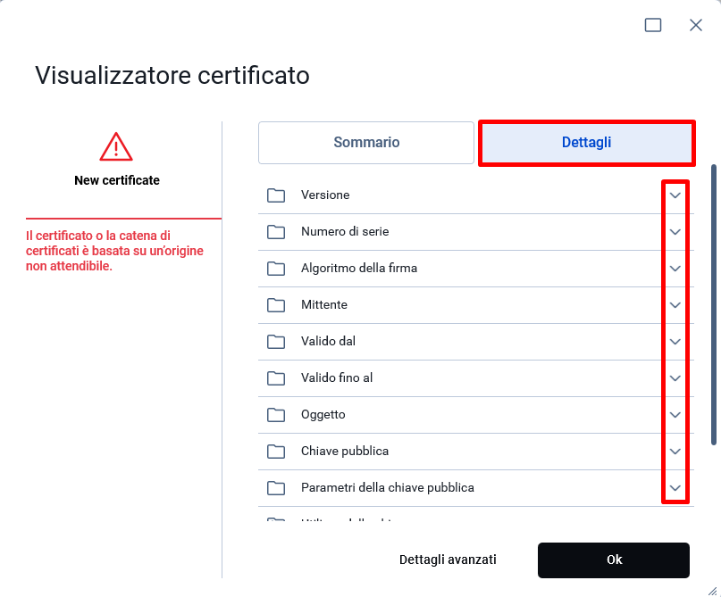Switch to the Sommario tab
The width and height of the screenshot is (721, 597).
pyautogui.click(x=366, y=143)
